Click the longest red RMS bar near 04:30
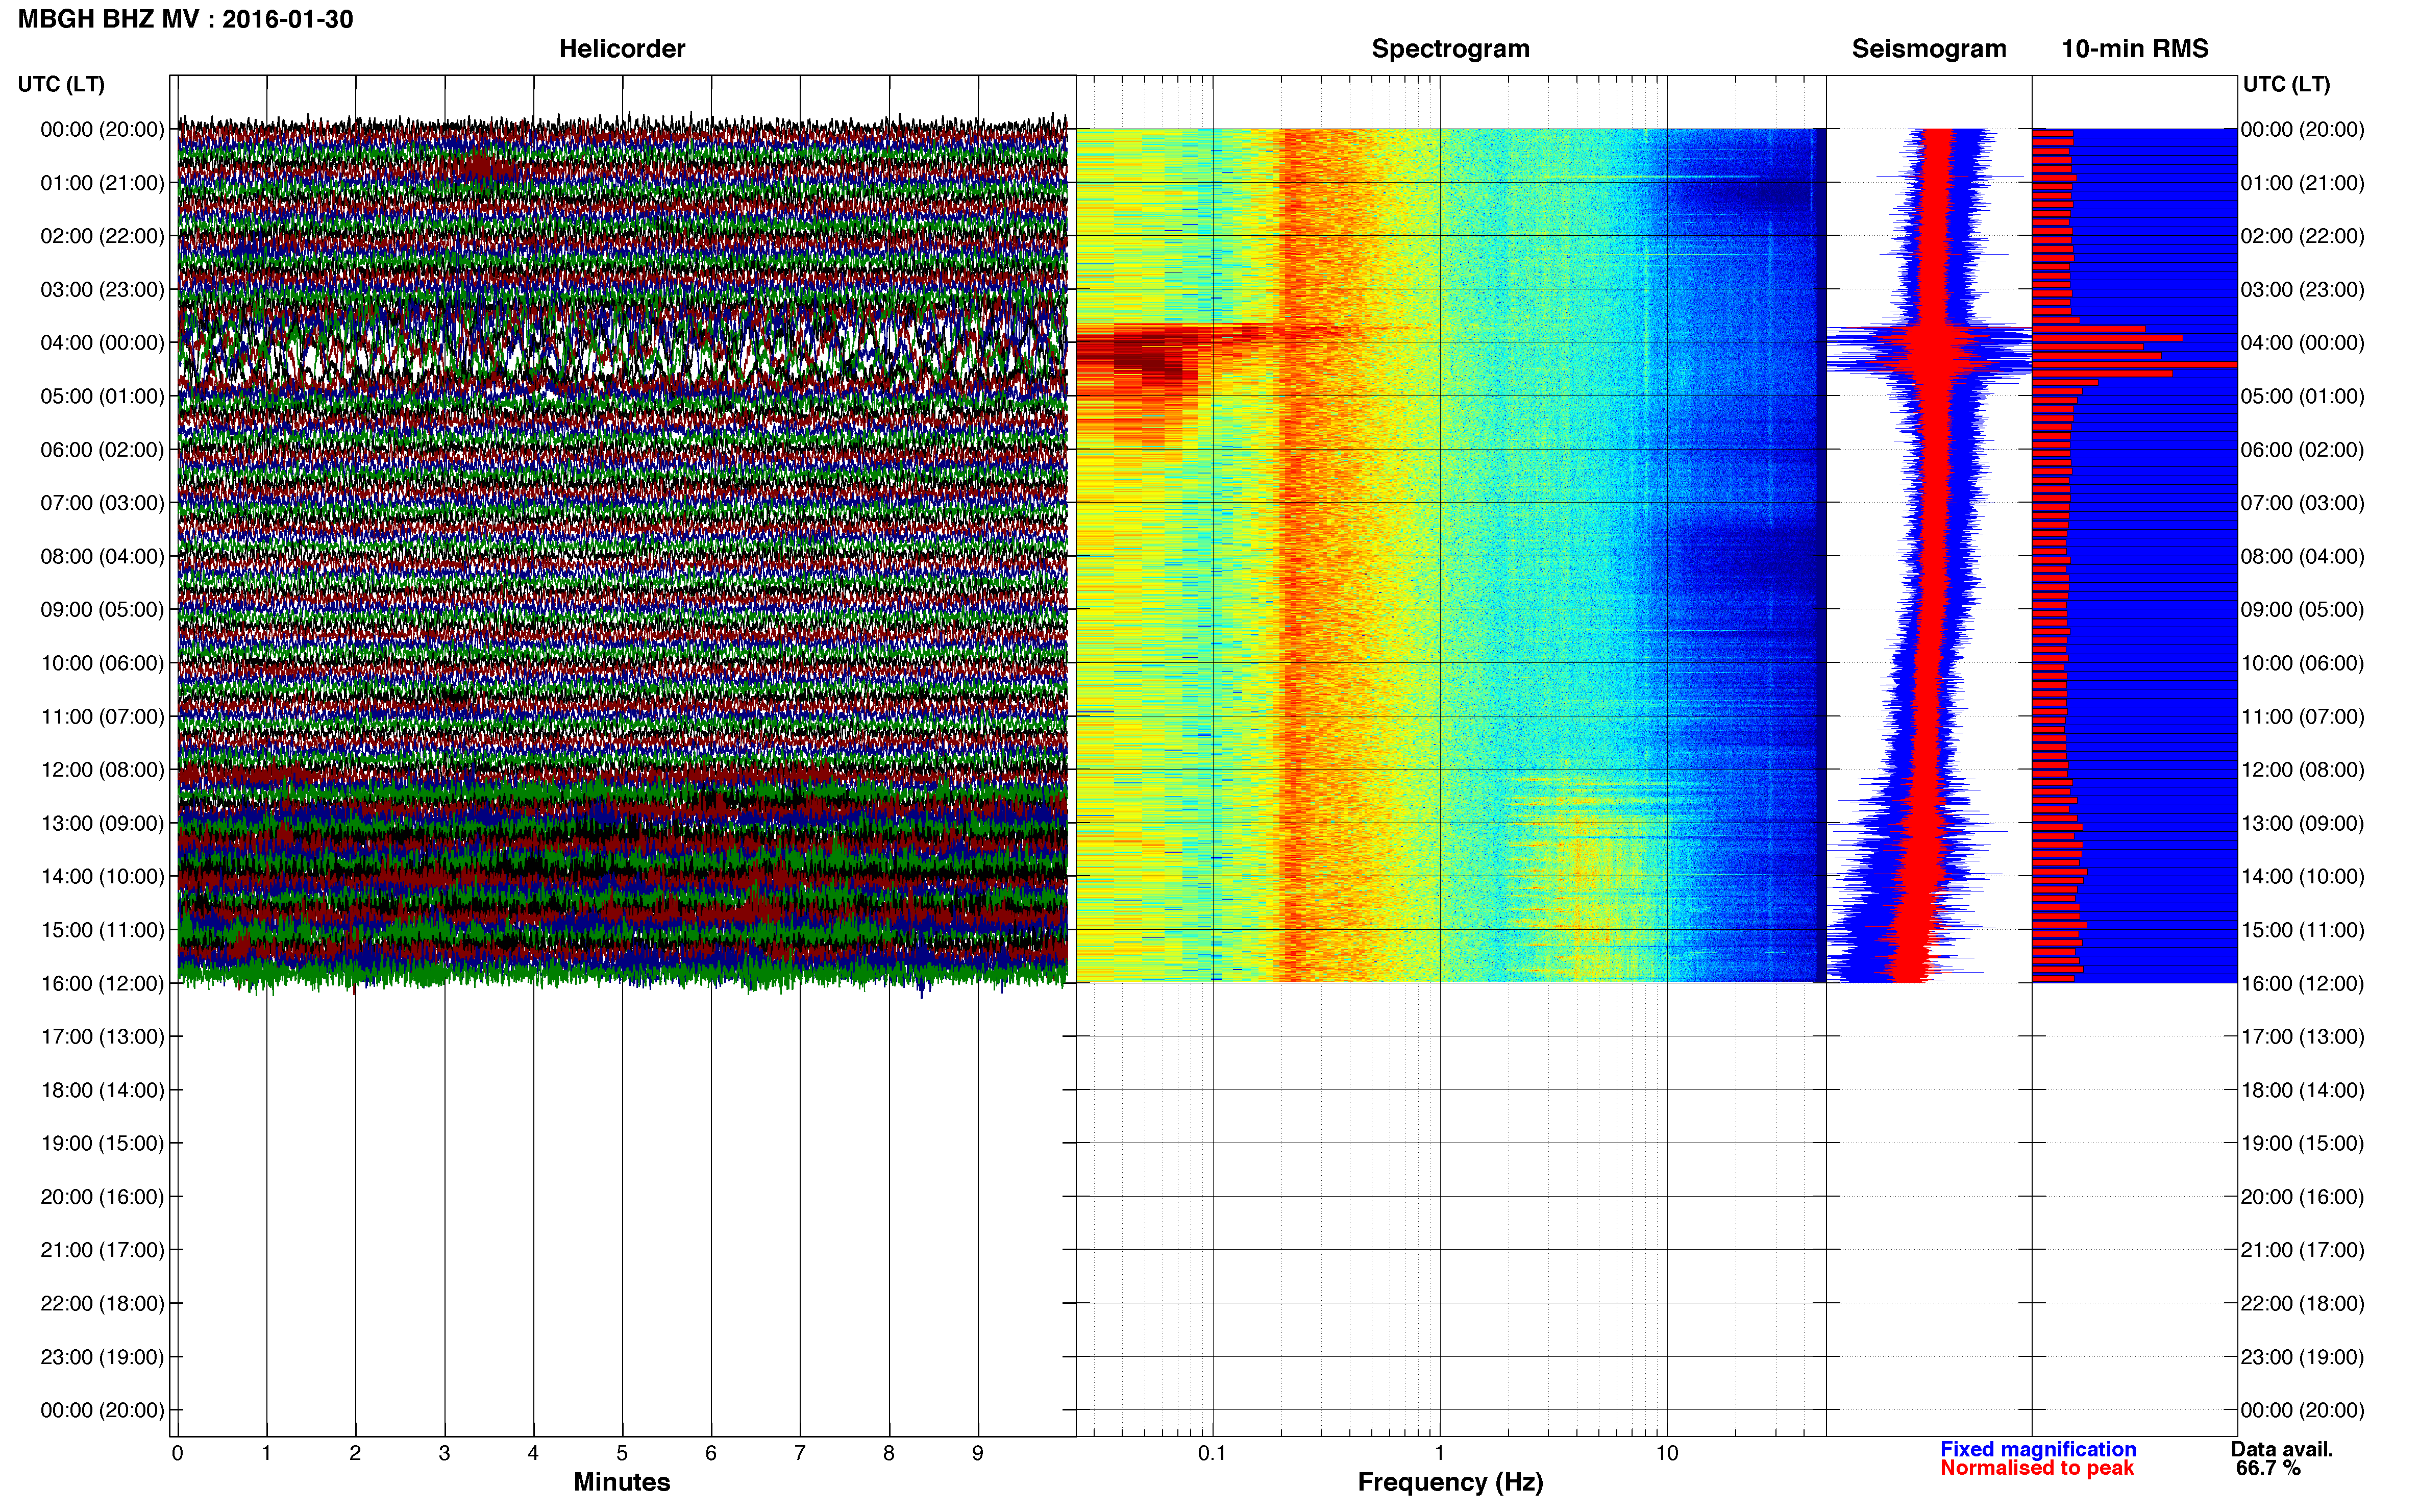This screenshot has width=2419, height=1512. [2134, 365]
